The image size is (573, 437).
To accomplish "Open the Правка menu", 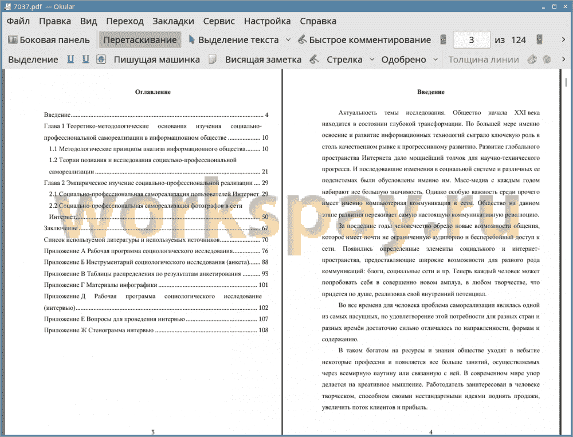I will (x=55, y=21).
